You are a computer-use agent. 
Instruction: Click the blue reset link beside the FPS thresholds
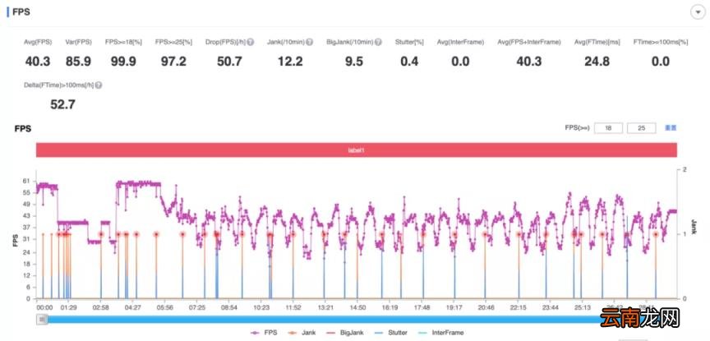pos(671,128)
